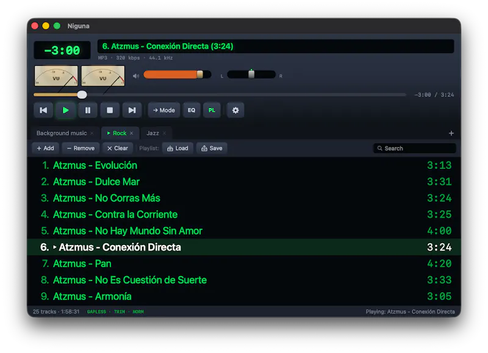The image size is (488, 353).
Task: Click the left VU meter
Action: point(56,76)
